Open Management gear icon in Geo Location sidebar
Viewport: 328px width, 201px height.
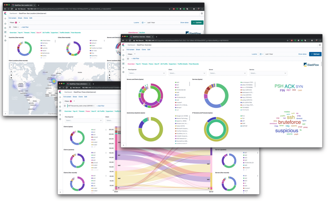pos(5,40)
